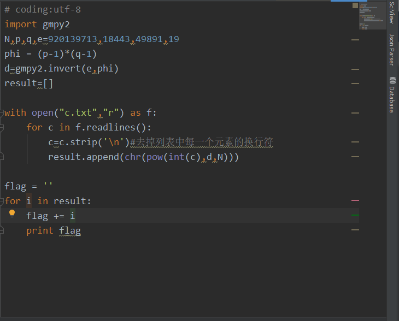Click the 'open' function name
The width and height of the screenshot is (399, 321).
coord(43,113)
